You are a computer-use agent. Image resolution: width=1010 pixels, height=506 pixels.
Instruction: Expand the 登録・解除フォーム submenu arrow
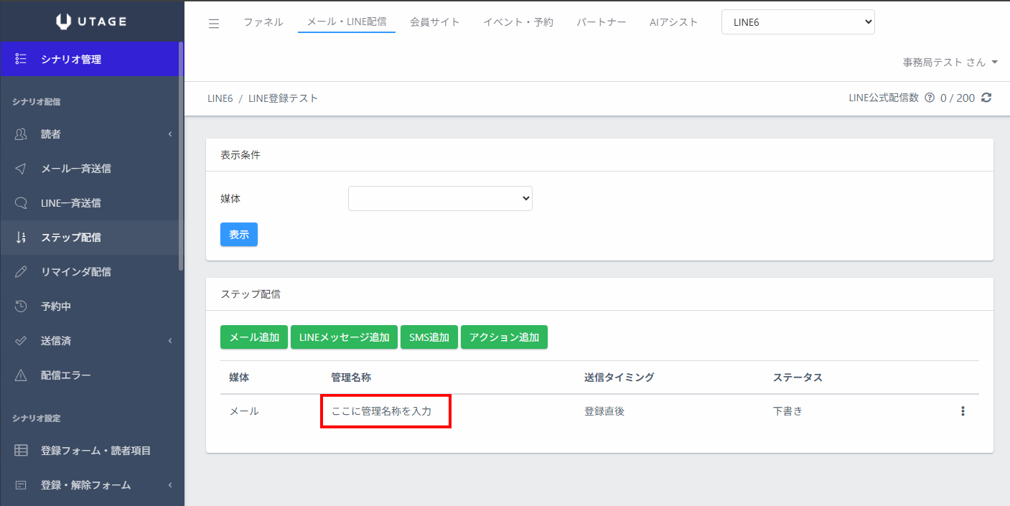coord(170,485)
